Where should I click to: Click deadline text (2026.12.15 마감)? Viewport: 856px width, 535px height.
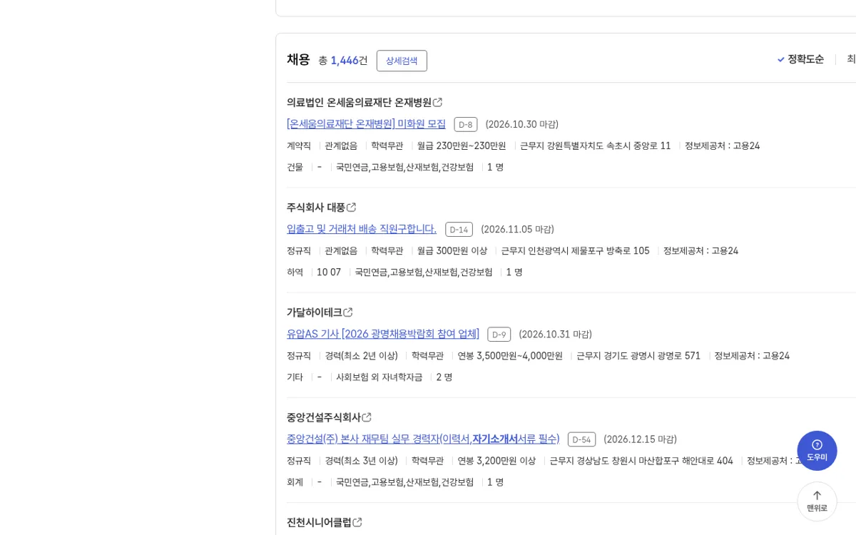pyautogui.click(x=640, y=439)
